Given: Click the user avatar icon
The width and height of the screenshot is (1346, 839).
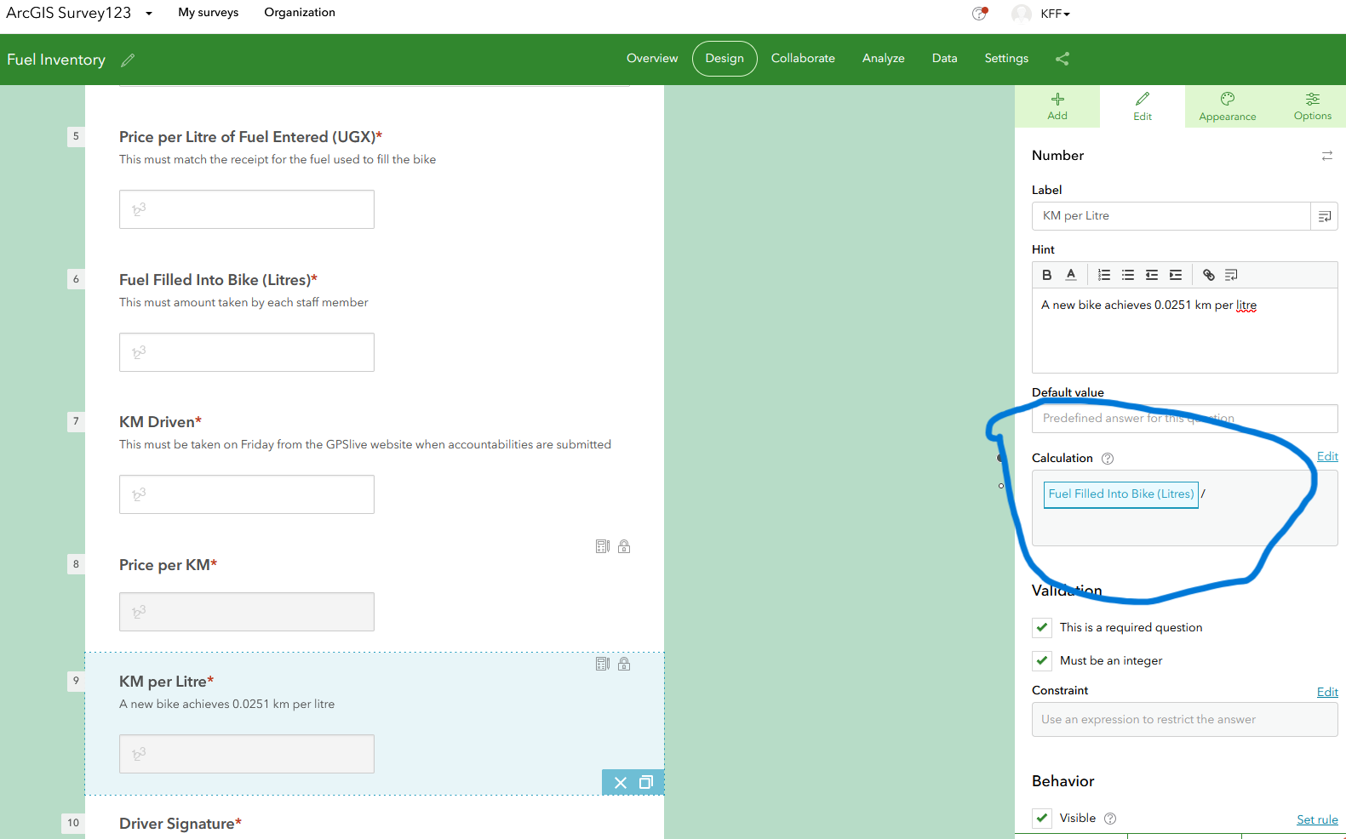Looking at the screenshot, I should tap(1022, 14).
